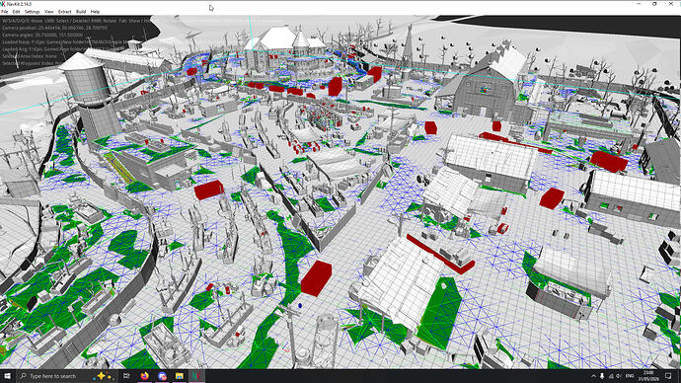Open Task View in the taskbar
This screenshot has width=681, height=383.
point(126,376)
